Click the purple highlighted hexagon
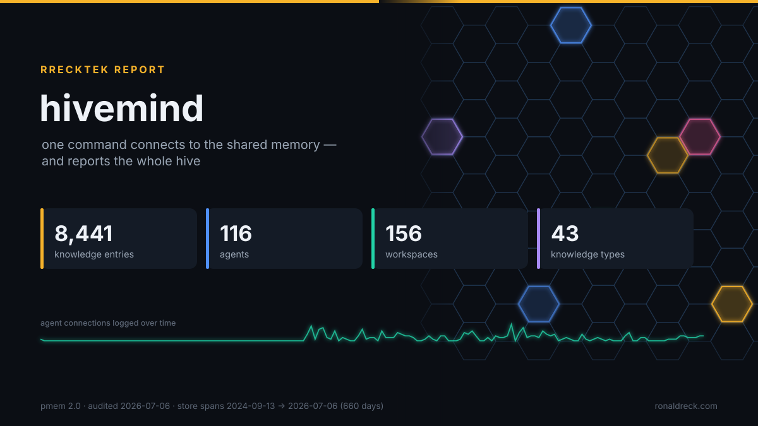Viewport: 758px width, 426px height. click(442, 136)
